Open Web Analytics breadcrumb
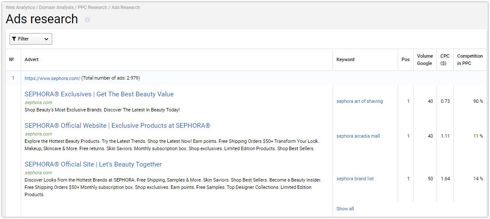This screenshot has height=219, width=490. [20, 7]
